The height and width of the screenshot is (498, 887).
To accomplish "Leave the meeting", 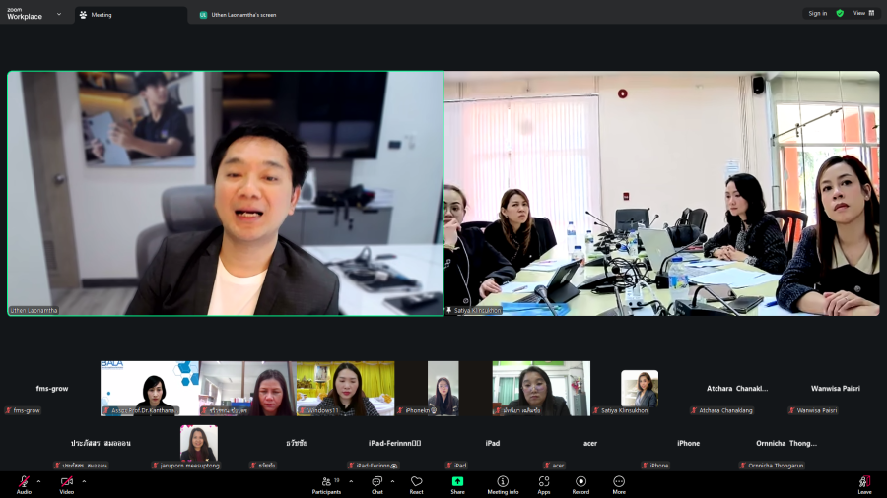I will (x=864, y=482).
